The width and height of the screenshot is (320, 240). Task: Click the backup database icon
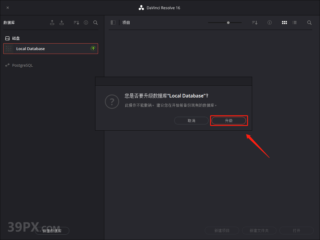tap(52, 23)
